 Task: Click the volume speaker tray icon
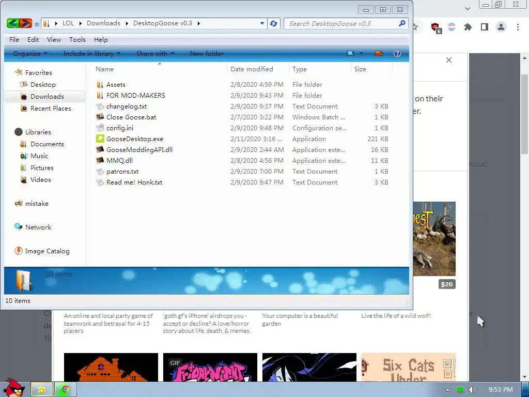coord(472,390)
